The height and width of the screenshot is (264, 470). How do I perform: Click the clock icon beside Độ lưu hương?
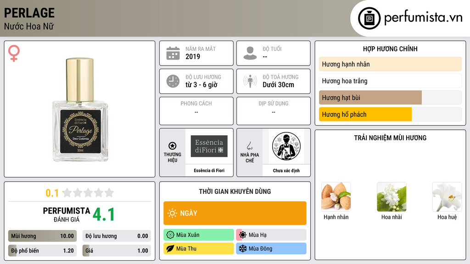click(x=173, y=81)
